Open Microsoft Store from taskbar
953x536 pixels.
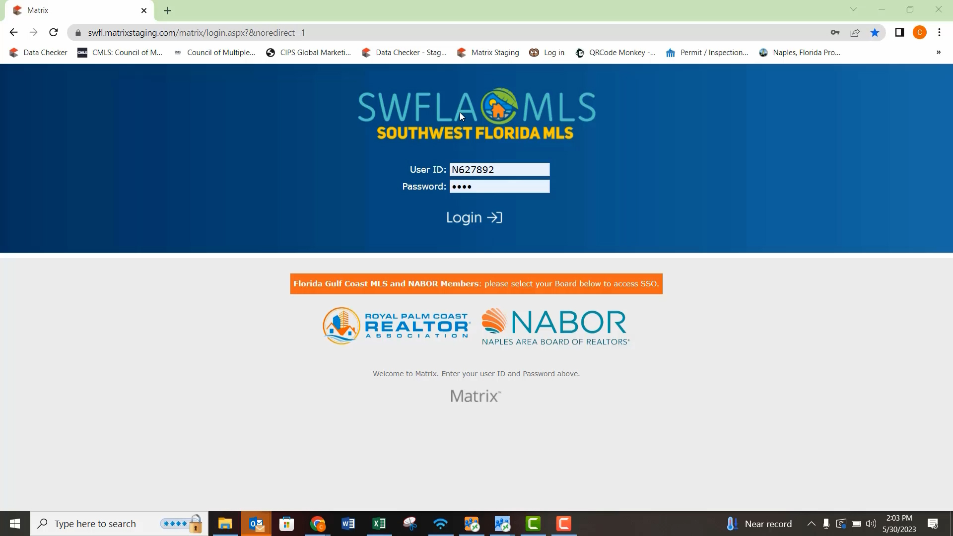[287, 524]
